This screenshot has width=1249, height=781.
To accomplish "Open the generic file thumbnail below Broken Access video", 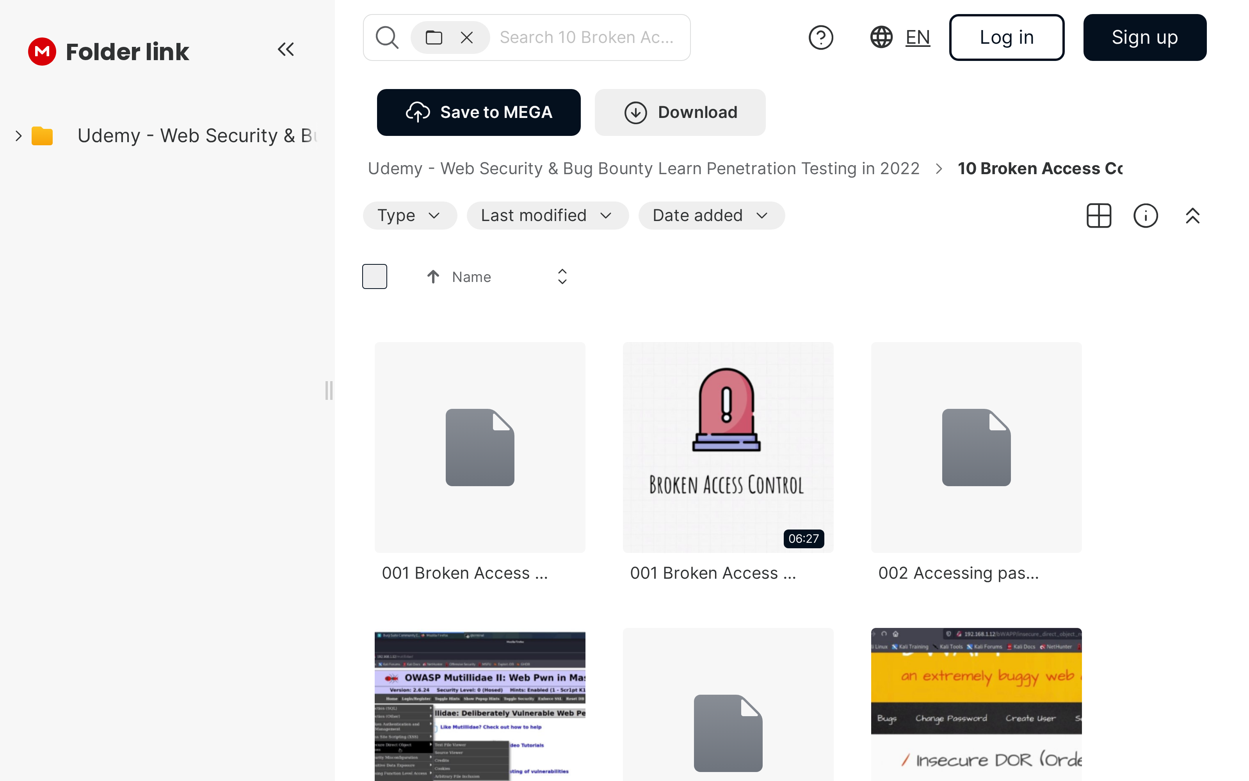I will (x=728, y=704).
